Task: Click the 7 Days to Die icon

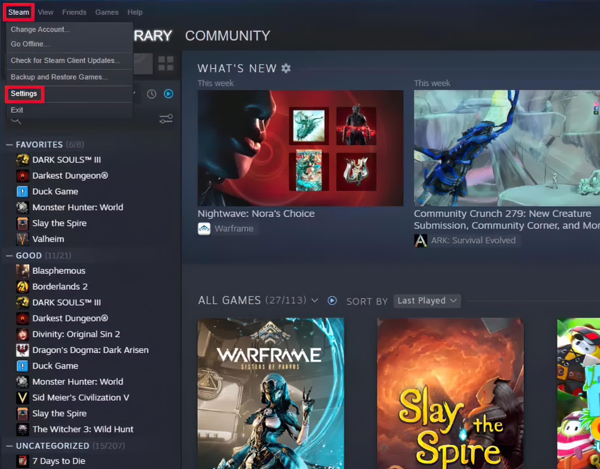Action: (x=22, y=461)
